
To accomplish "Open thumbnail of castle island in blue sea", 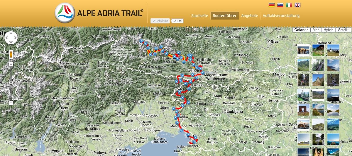I will [333, 140].
